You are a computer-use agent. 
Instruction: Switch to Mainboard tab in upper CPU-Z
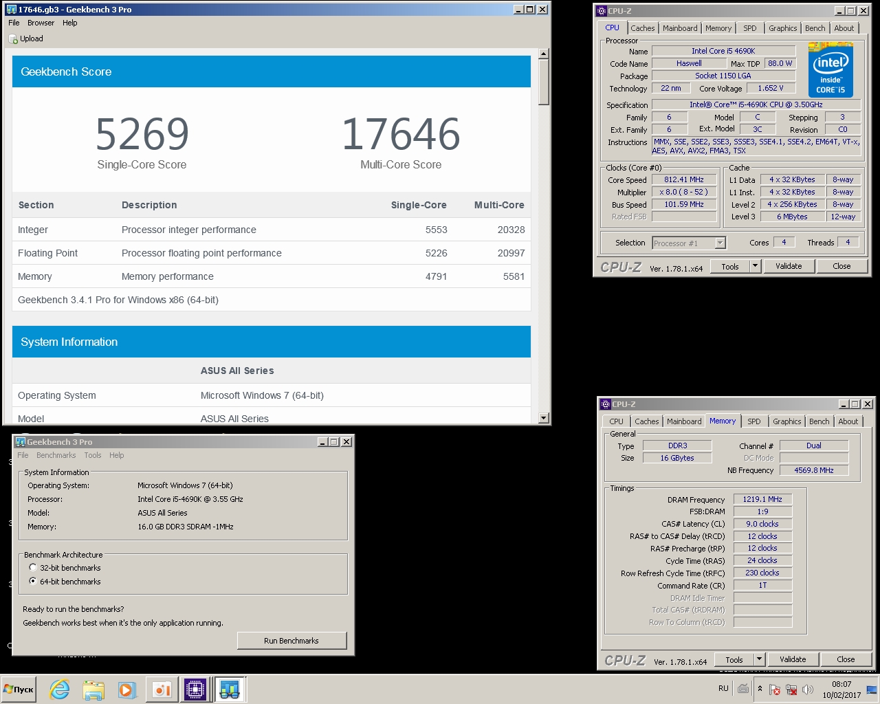(680, 28)
